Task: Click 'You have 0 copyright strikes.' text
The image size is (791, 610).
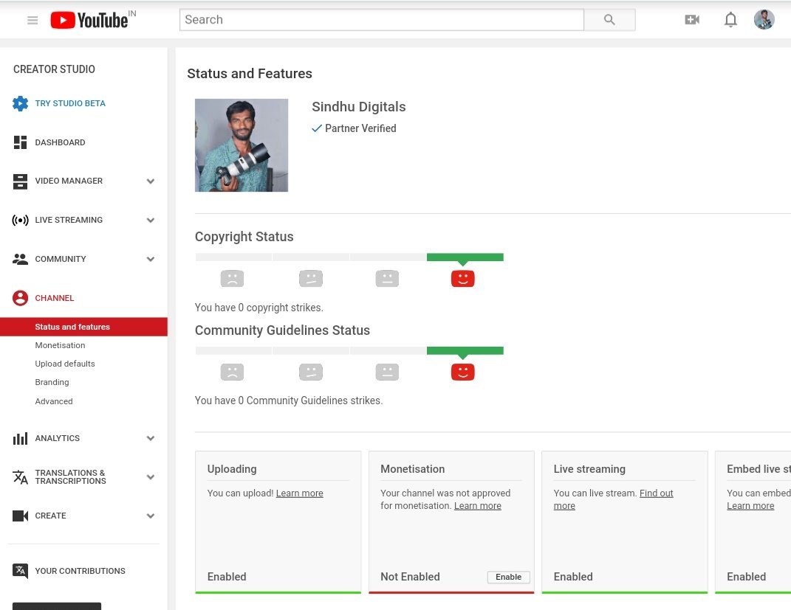Action: click(259, 308)
